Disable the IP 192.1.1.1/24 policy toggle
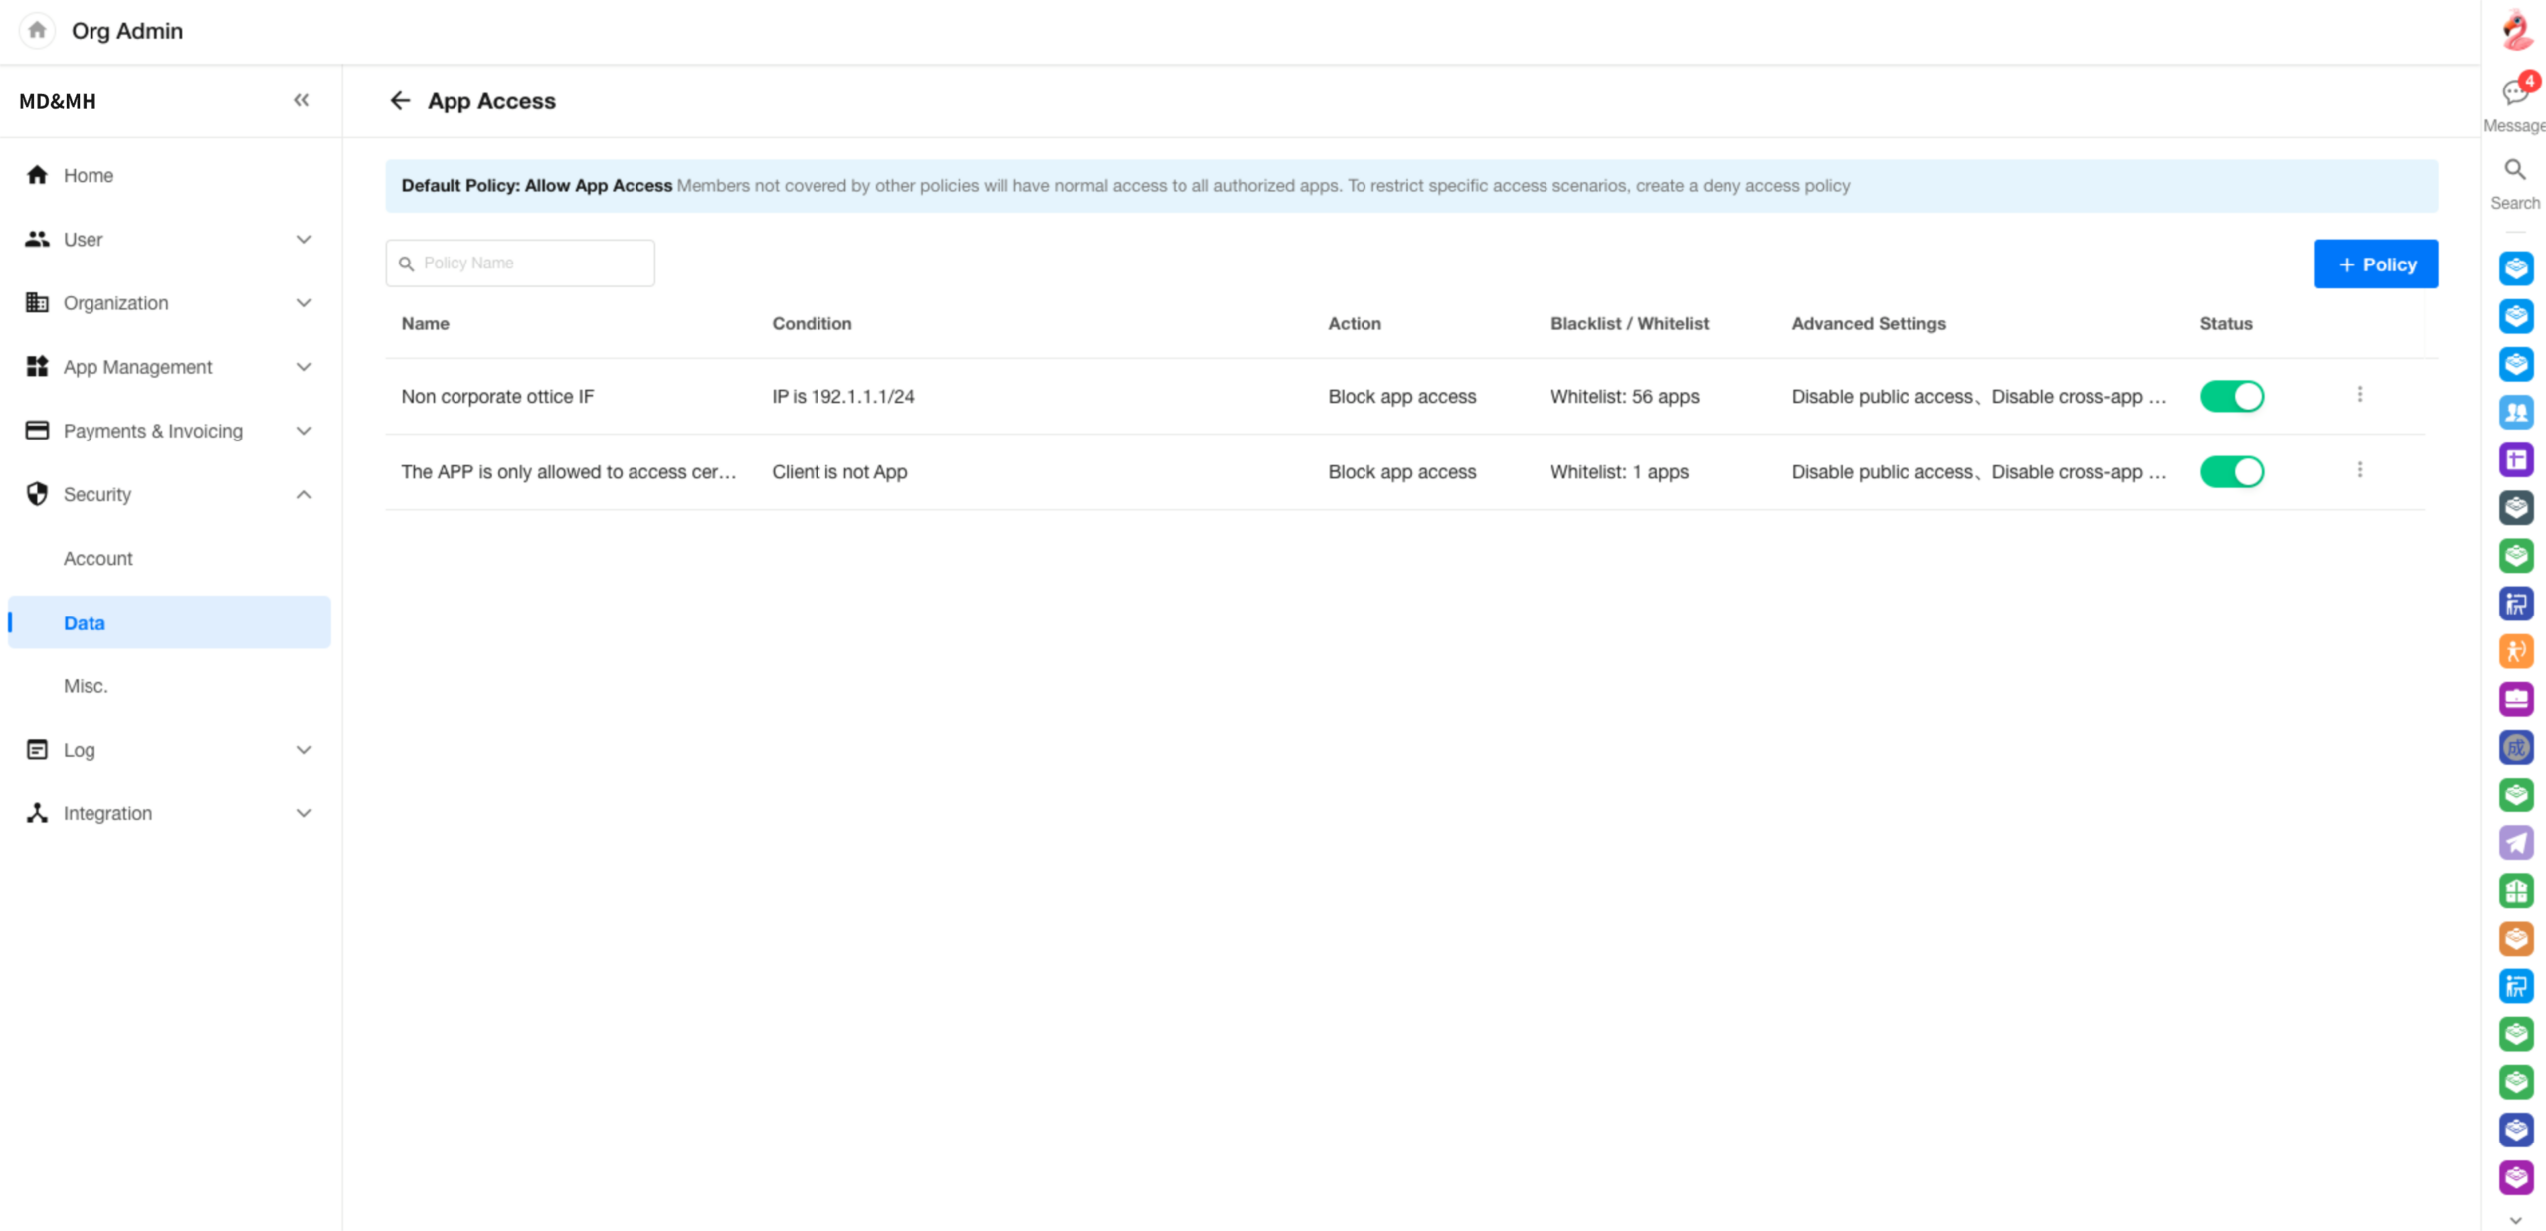The width and height of the screenshot is (2546, 1231). (2231, 396)
